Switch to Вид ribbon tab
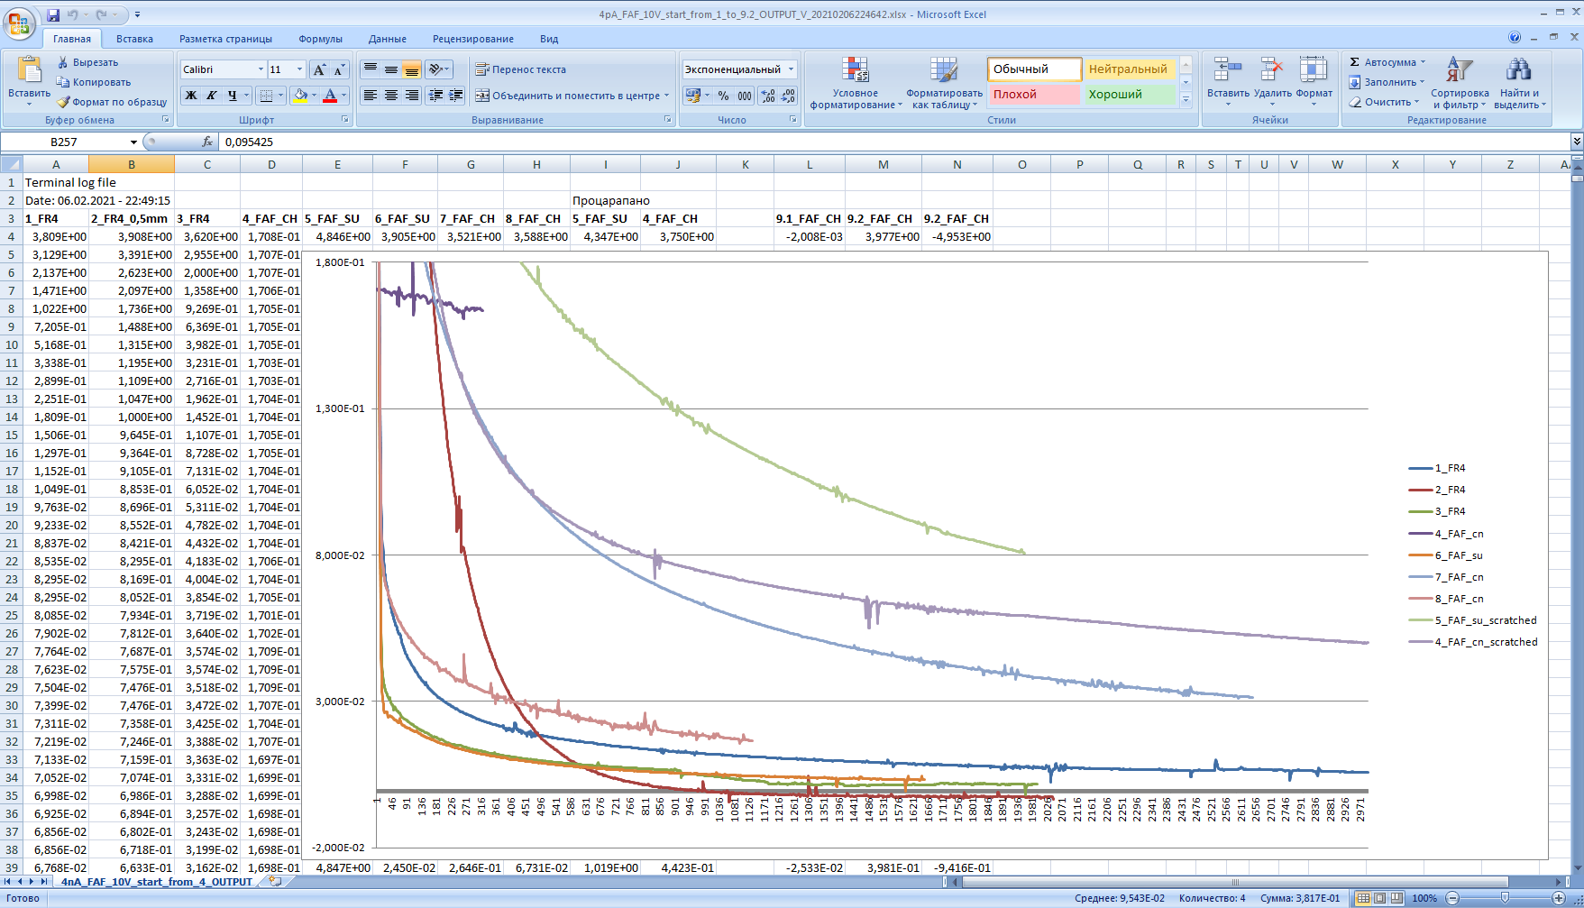1584x908 pixels. 549,39
